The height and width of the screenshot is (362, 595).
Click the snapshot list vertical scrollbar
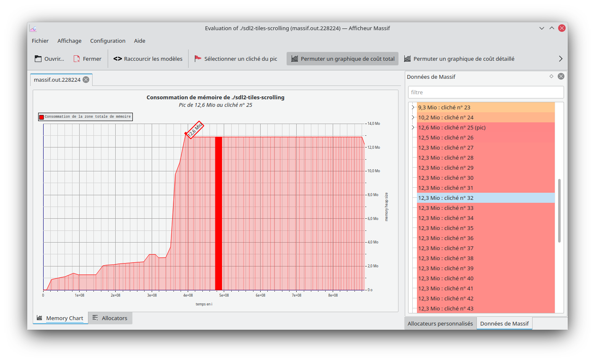point(559,210)
